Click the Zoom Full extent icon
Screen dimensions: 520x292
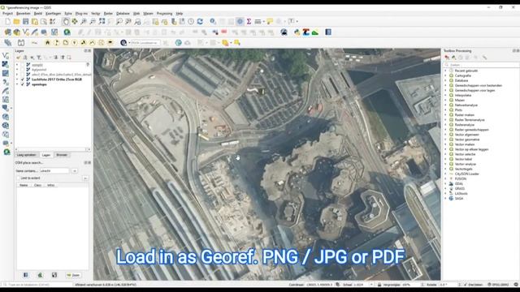coord(102,22)
